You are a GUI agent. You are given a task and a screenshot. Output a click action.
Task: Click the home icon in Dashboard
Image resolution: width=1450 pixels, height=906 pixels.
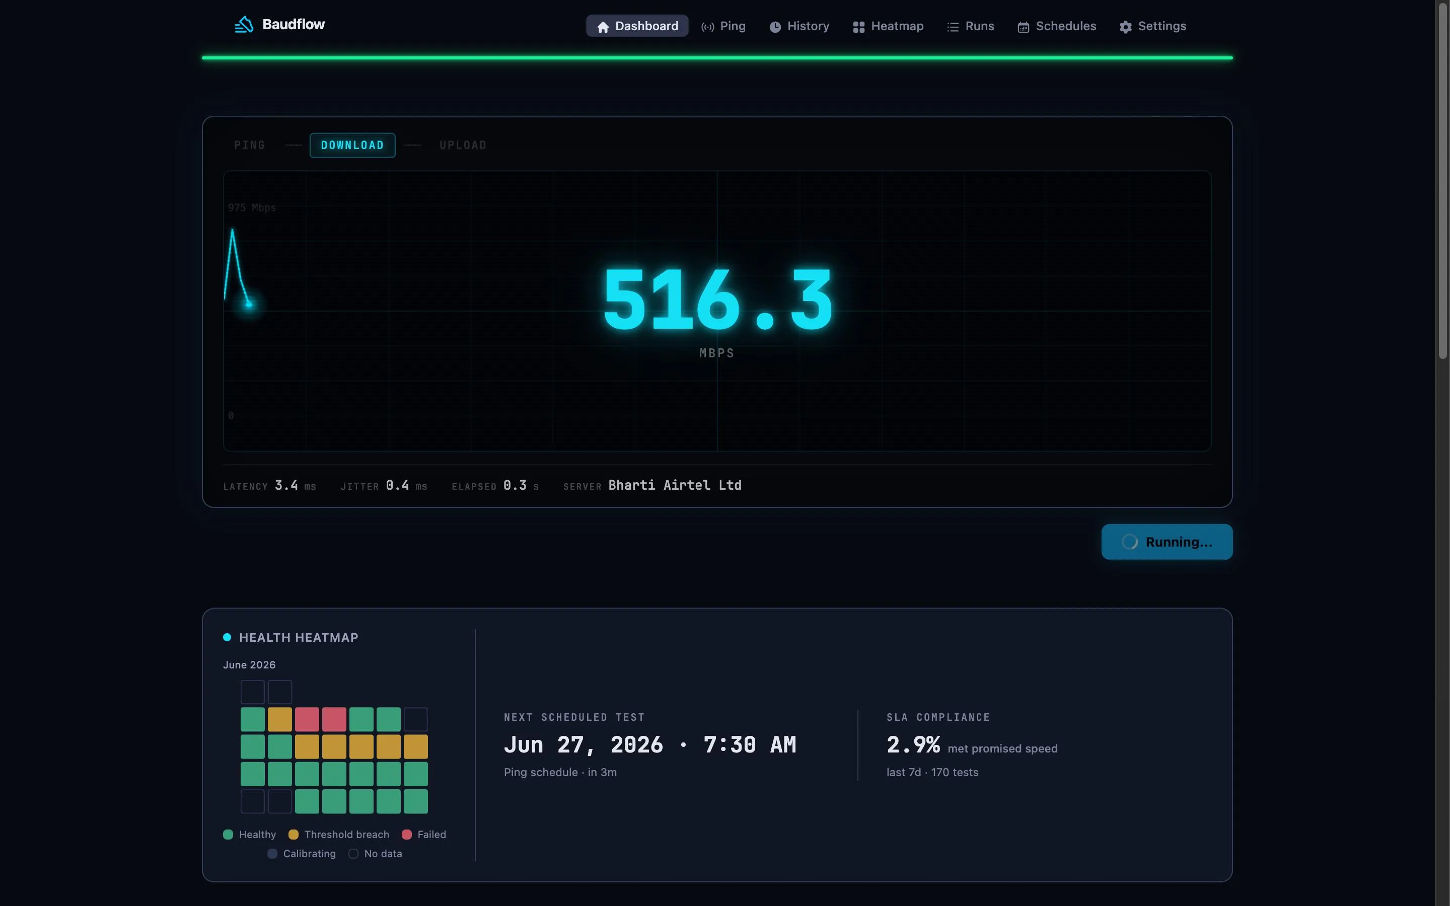click(603, 27)
